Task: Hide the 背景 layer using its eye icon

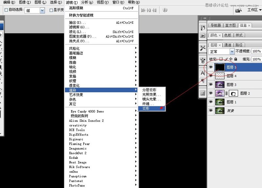Action: [211, 111]
